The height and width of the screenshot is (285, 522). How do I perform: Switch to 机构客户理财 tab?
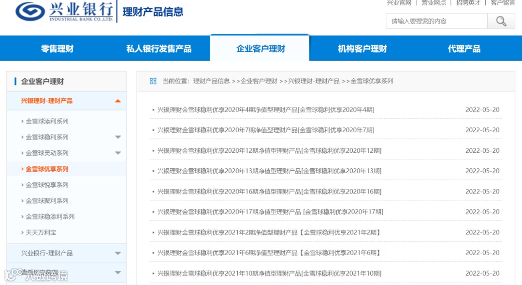[x=362, y=49]
